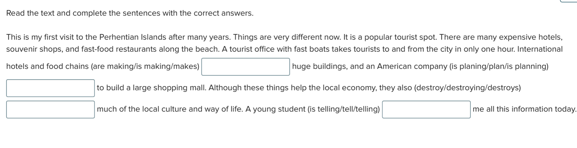
Task: Click the blank before "me all this information today"
Action: (x=426, y=109)
